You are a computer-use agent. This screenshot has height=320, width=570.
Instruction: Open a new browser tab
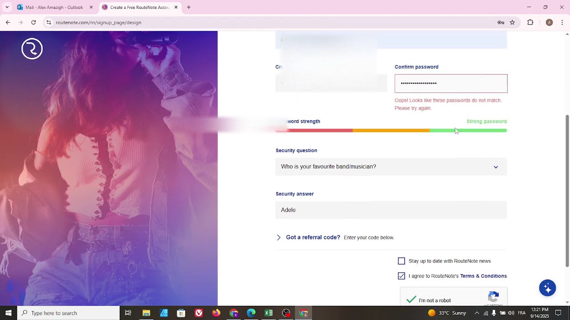click(189, 7)
